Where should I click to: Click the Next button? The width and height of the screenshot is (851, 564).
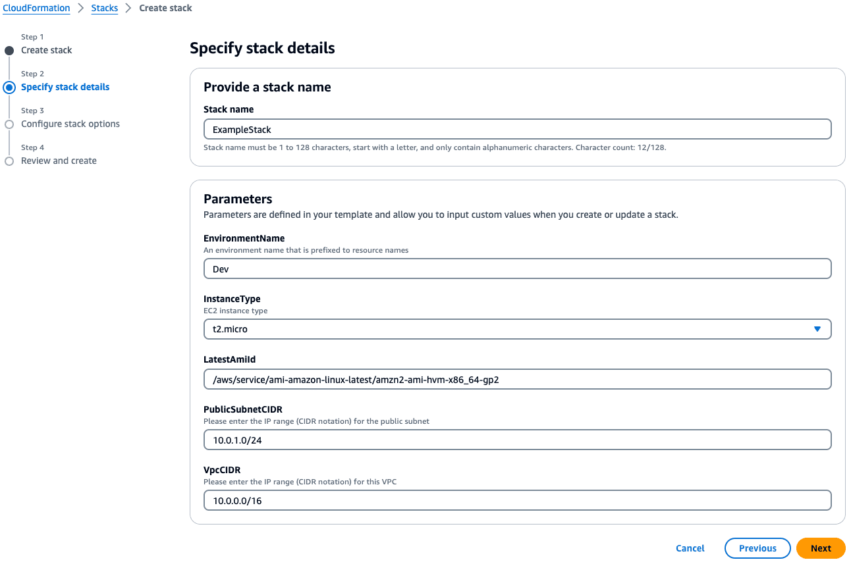click(x=821, y=548)
